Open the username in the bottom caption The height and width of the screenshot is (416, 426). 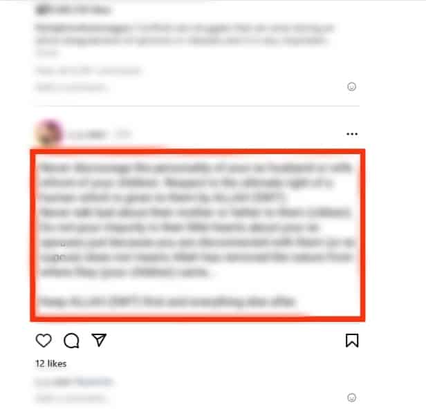[x=55, y=381]
